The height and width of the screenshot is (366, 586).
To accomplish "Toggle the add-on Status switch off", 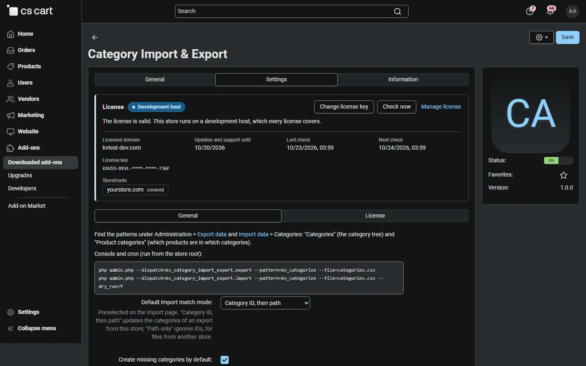I will pyautogui.click(x=558, y=161).
